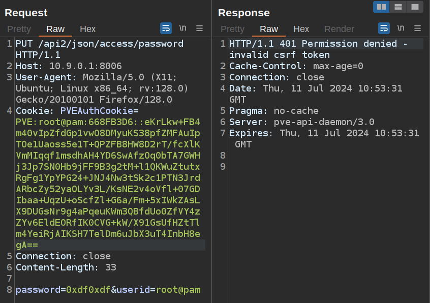
Task: Open the Response panel hamburger menu
Action: 418,28
